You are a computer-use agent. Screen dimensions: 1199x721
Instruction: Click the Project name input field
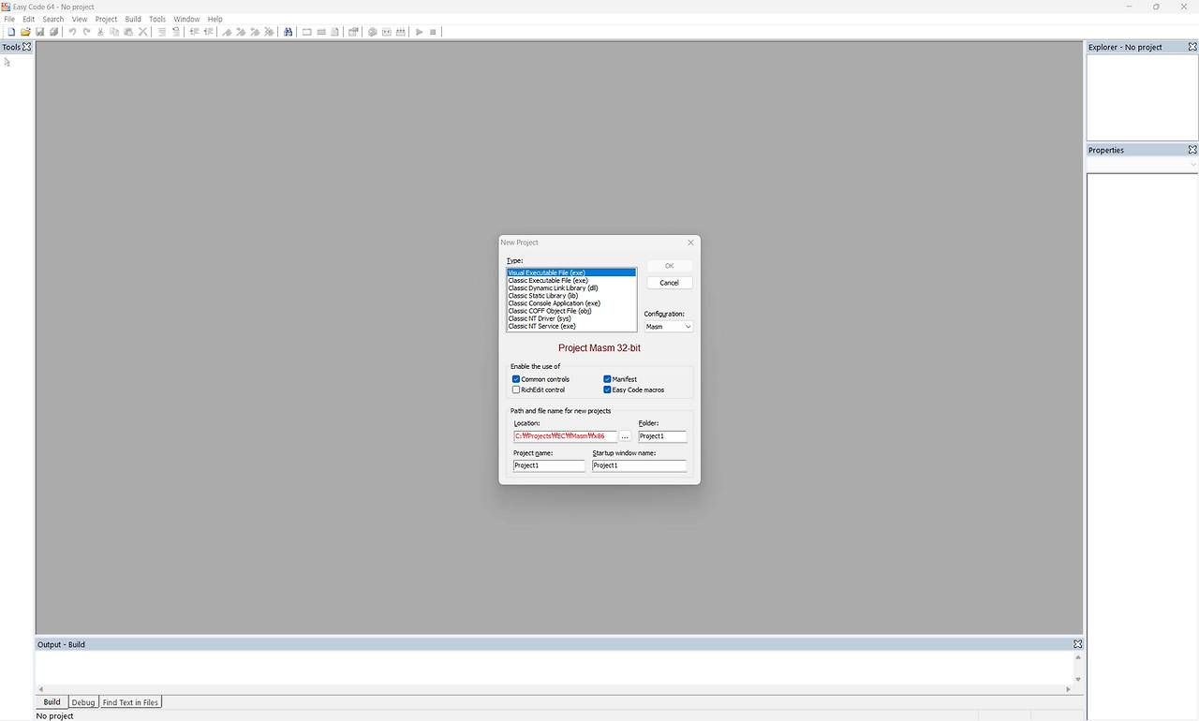tap(549, 465)
